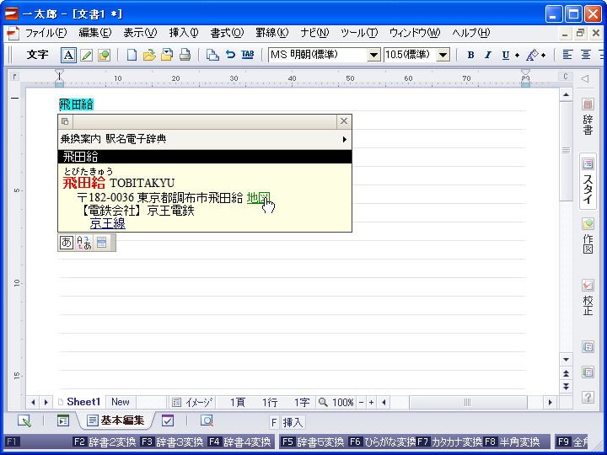Image resolution: width=607 pixels, height=455 pixels.
Task: Click the popup detach icon at top-left
Action: tap(65, 121)
